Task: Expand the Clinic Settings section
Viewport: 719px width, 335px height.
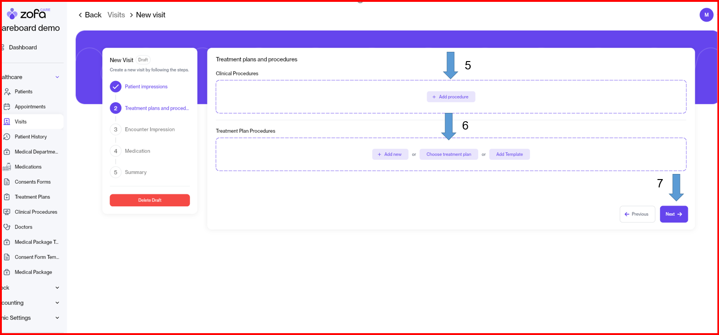Action: (57, 318)
